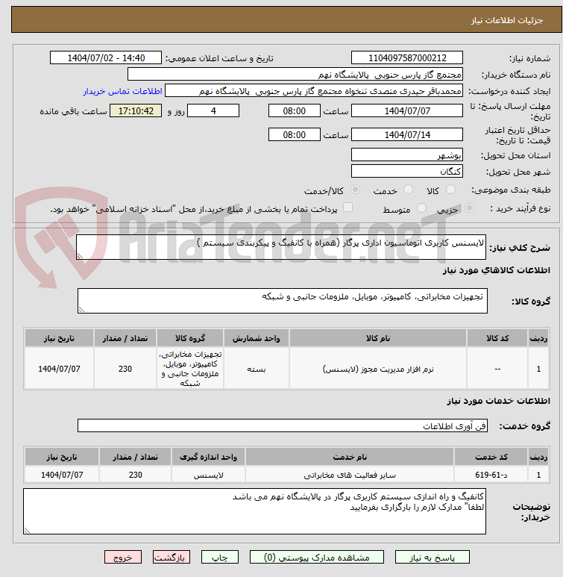Toggle the اسناد خزانه اسلامی payment checkbox
Screen dimensions: 563x577
coord(347,208)
